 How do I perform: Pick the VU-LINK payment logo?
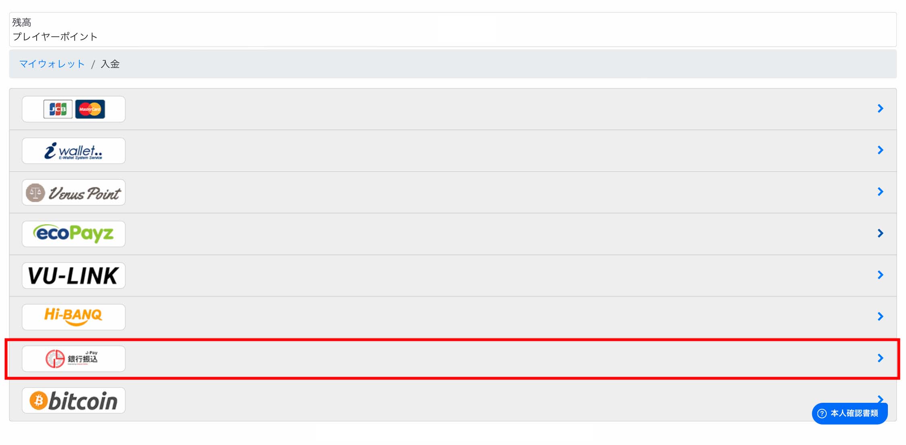(x=74, y=275)
